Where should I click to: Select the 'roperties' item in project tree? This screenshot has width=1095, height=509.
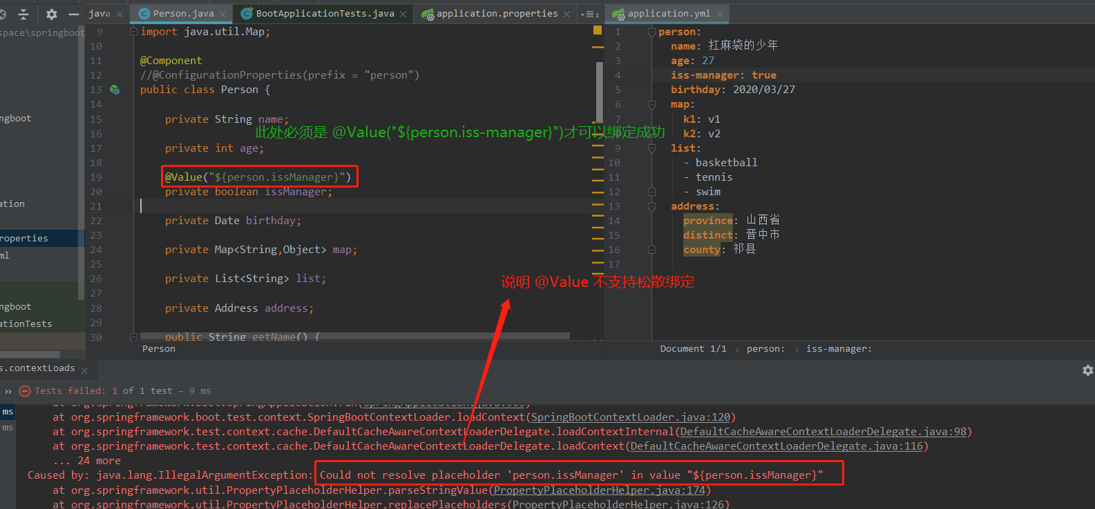(43, 239)
